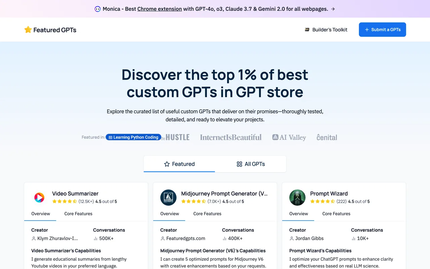
Task: Click bar chart icon next to 10K+
Action: (x=353, y=238)
